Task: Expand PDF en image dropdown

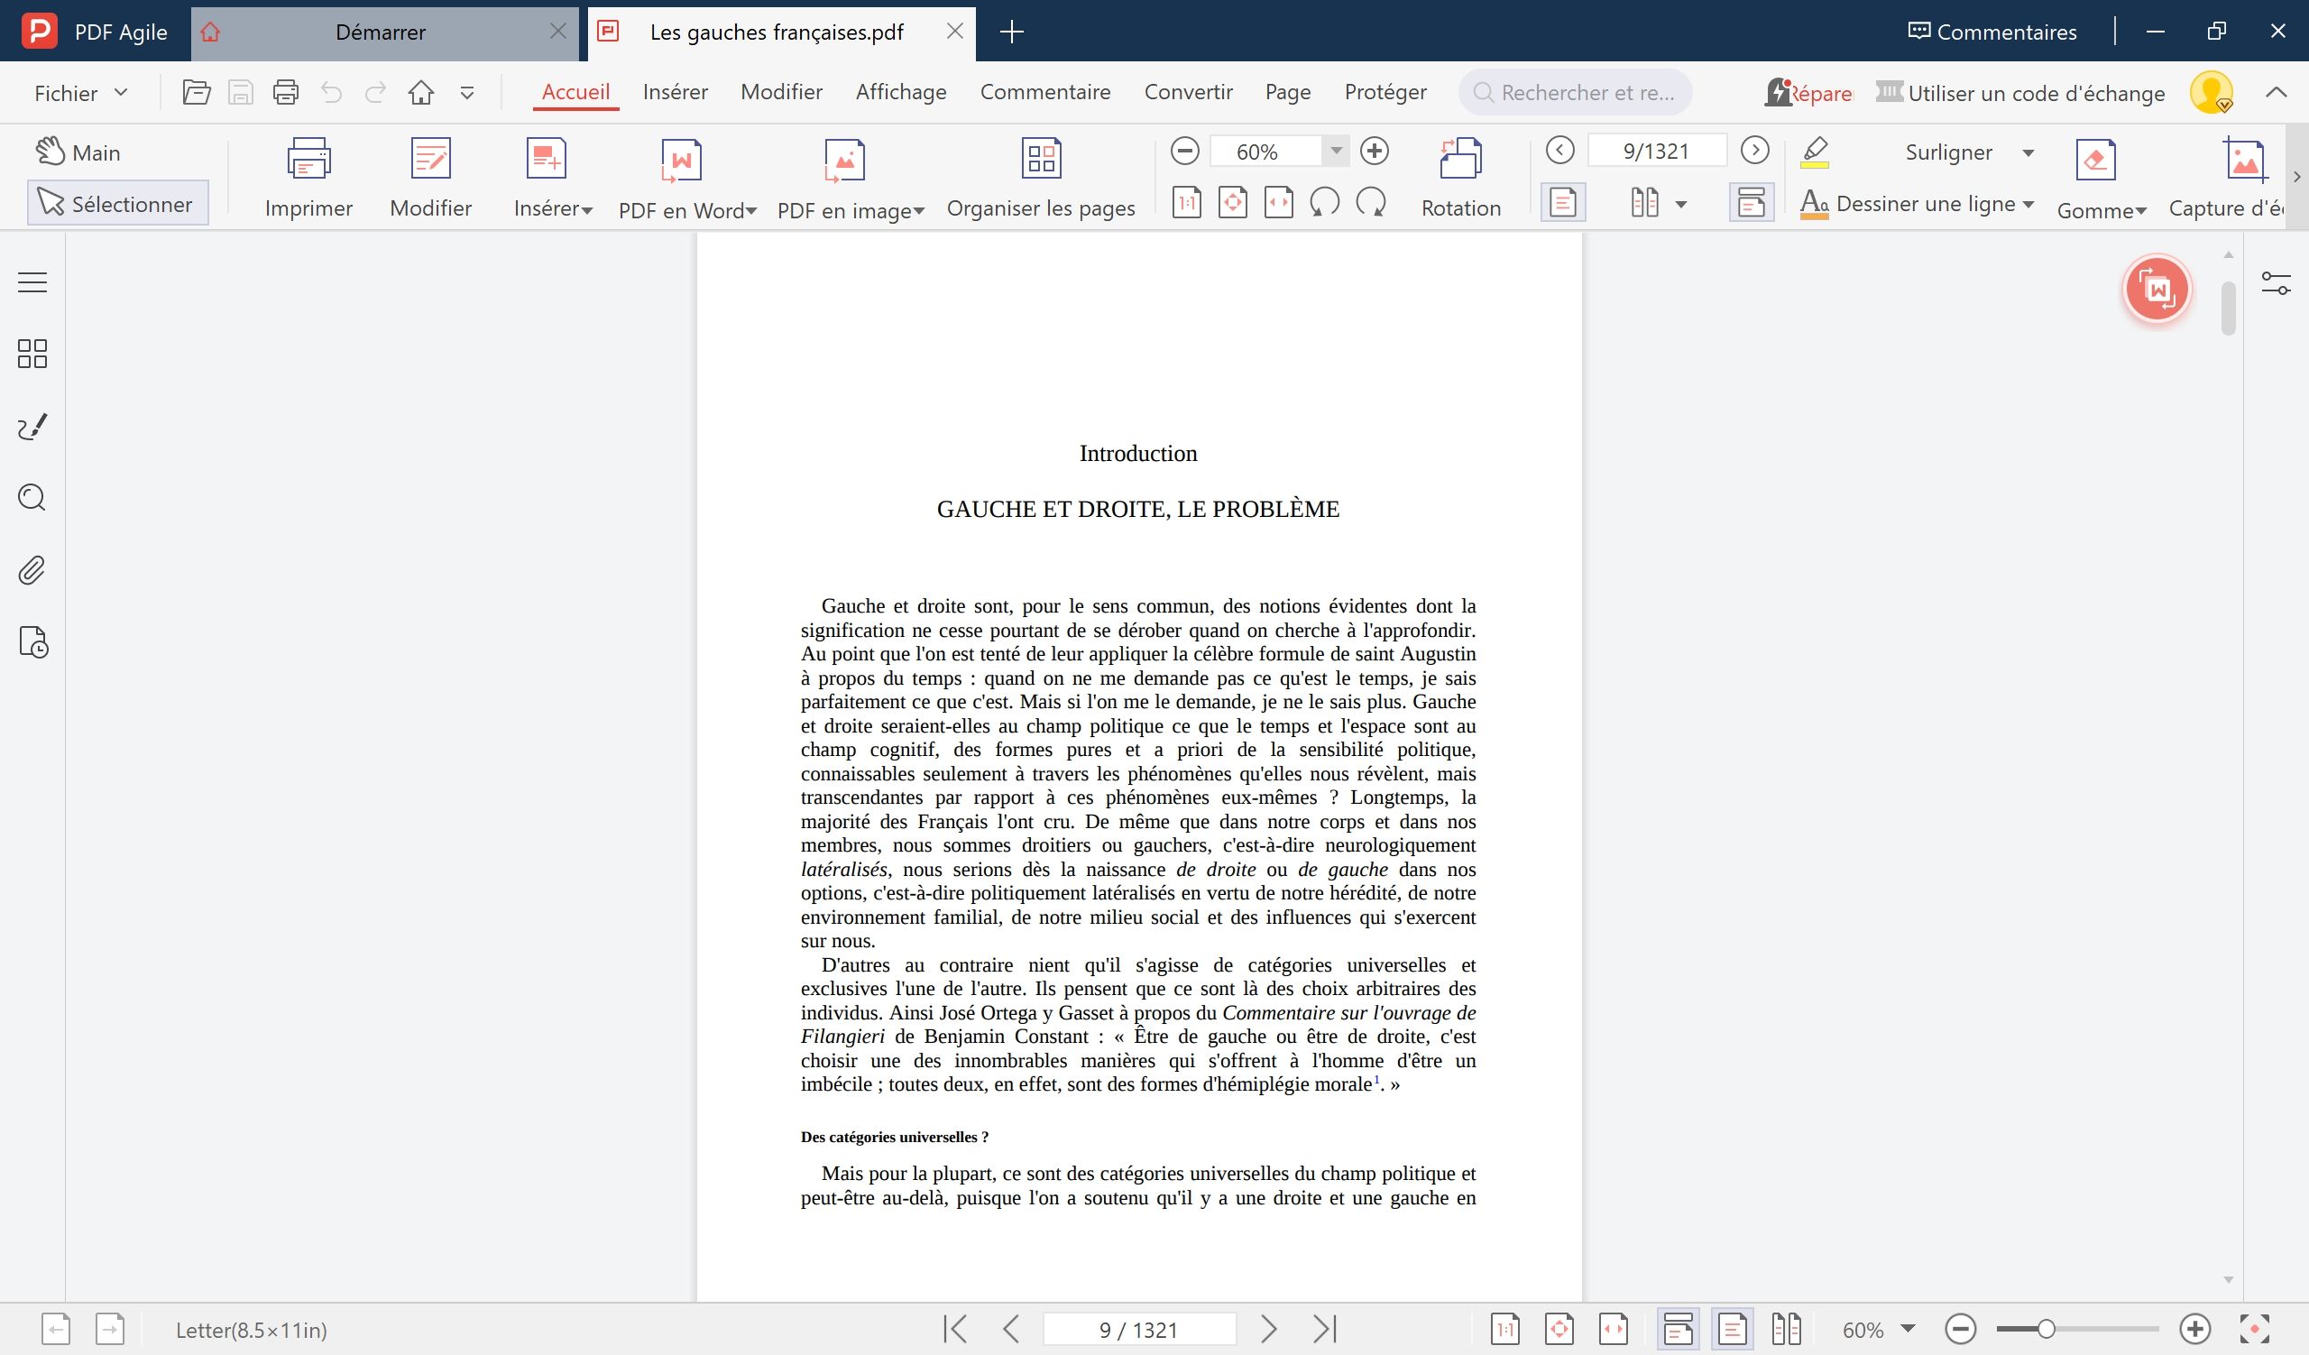Action: [919, 212]
